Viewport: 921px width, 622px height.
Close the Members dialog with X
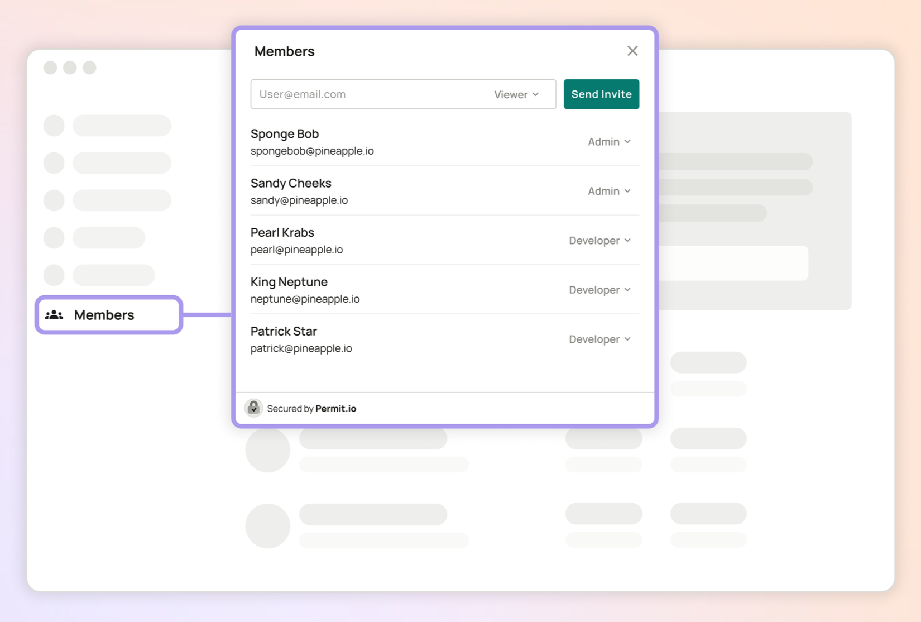(x=632, y=51)
